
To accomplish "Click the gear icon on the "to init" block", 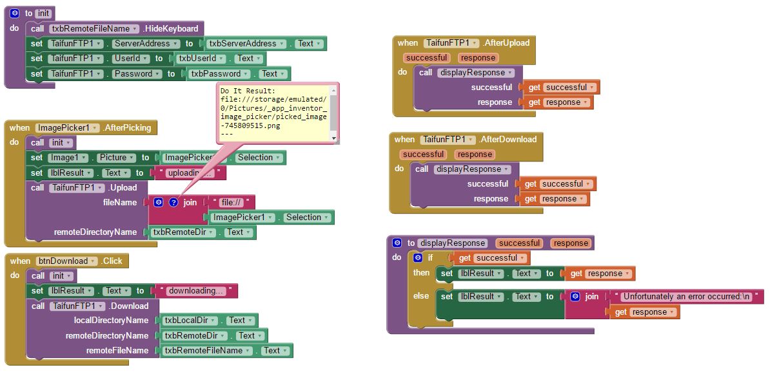I will point(15,13).
